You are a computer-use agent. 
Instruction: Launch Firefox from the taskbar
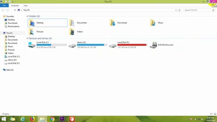33,119
